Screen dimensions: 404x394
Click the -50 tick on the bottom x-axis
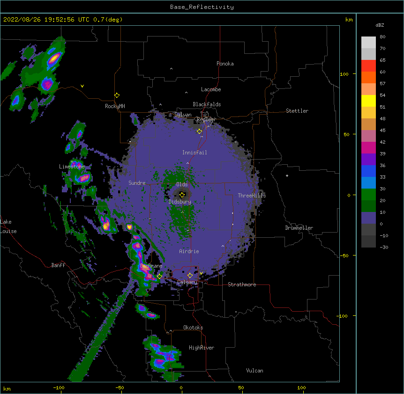click(x=120, y=387)
